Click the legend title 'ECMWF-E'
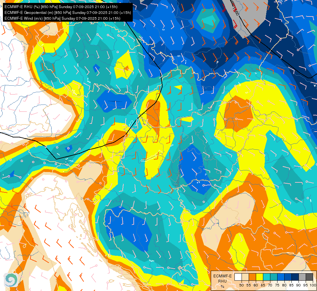Viewport: 317px width, 291px height. coord(222,276)
